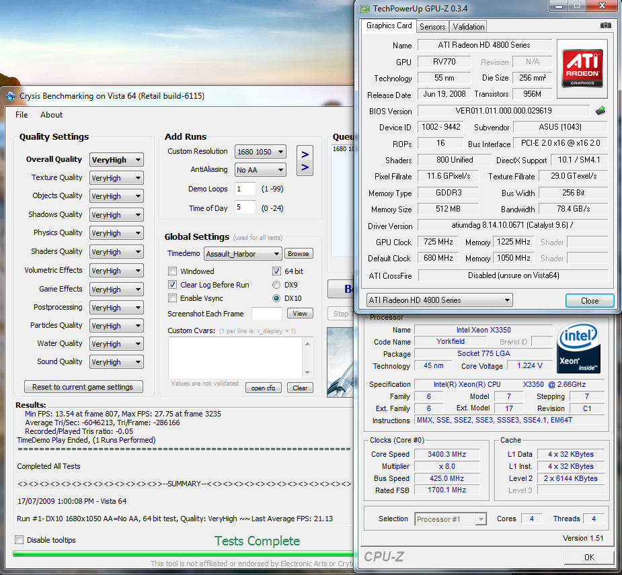This screenshot has height=575, width=622.
Task: Open the Texture Quality dropdown
Action: 116,178
